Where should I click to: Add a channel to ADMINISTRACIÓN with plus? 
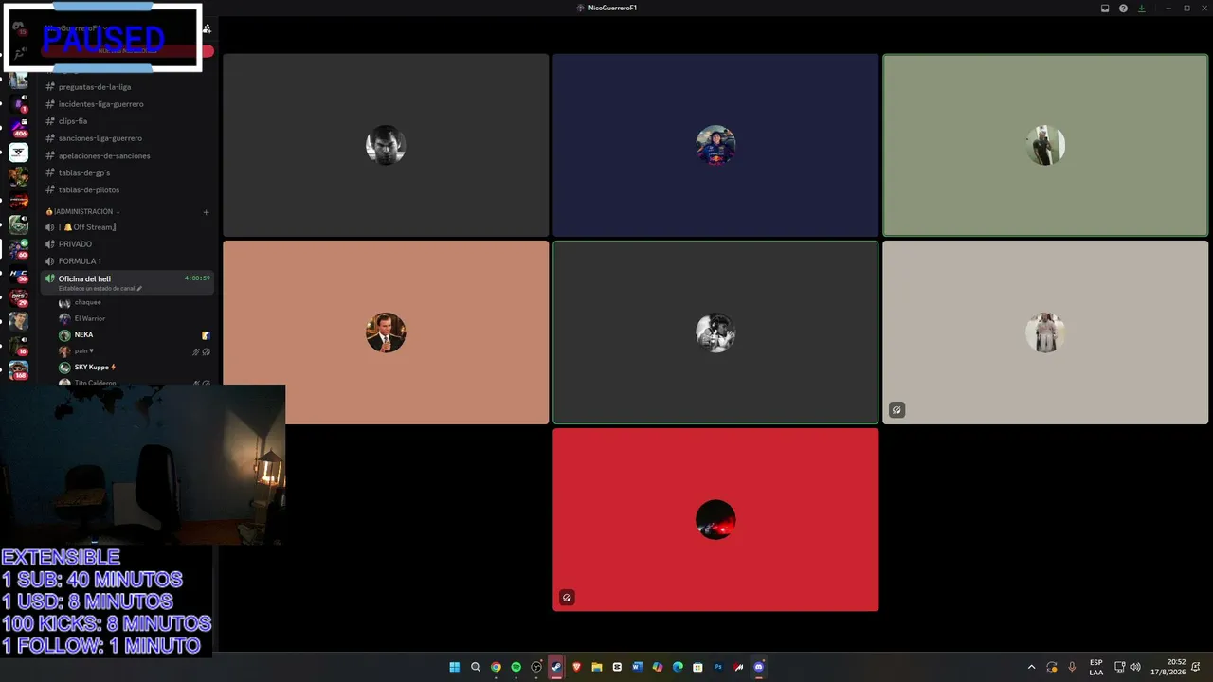point(206,212)
